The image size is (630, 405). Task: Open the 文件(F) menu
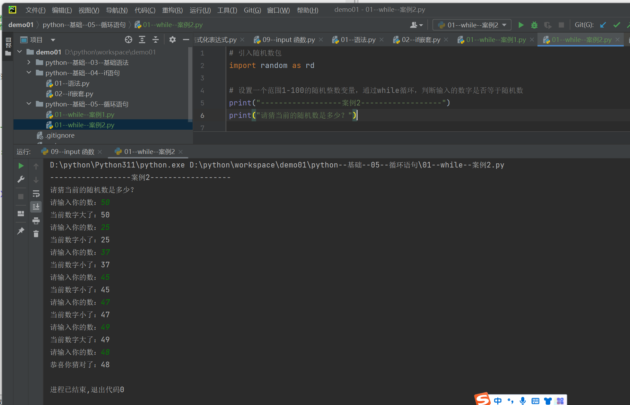click(35, 10)
